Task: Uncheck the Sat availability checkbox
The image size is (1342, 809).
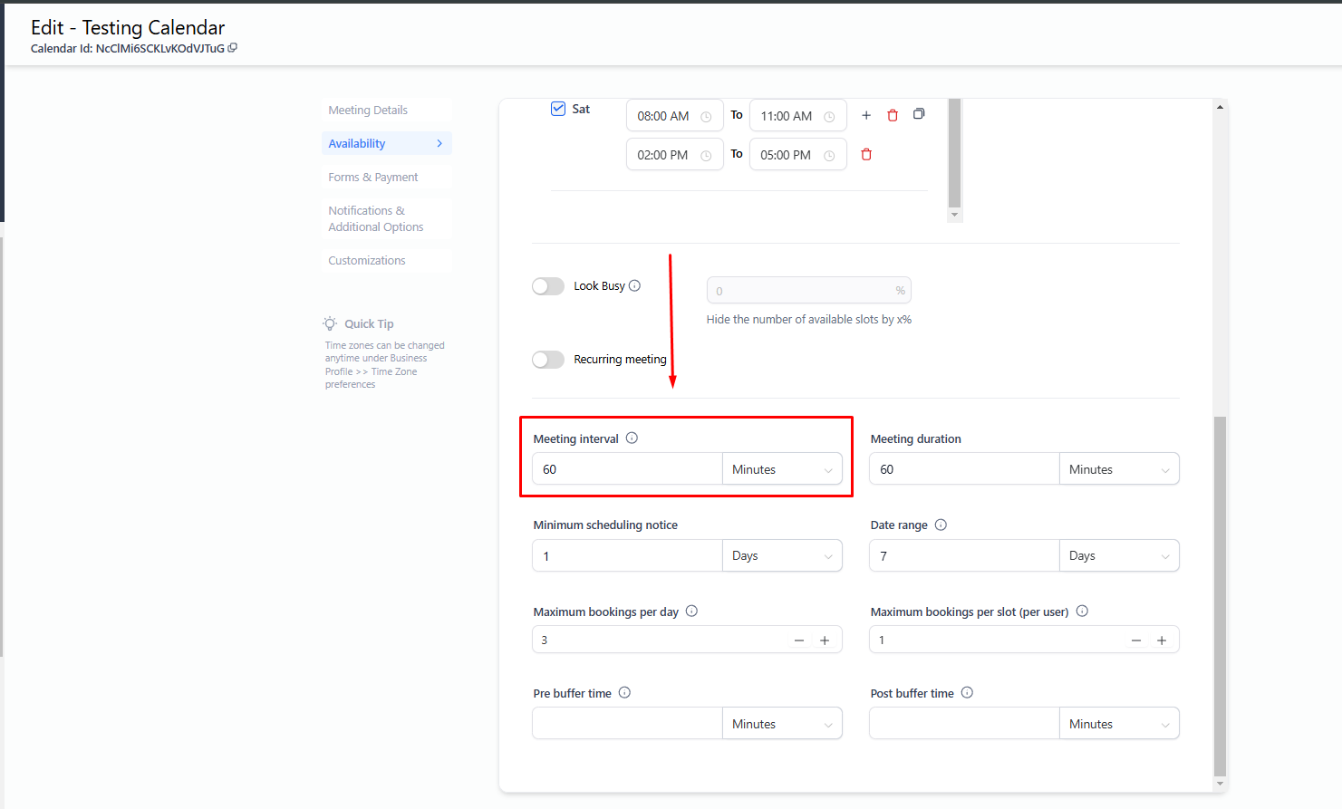Action: (x=558, y=109)
